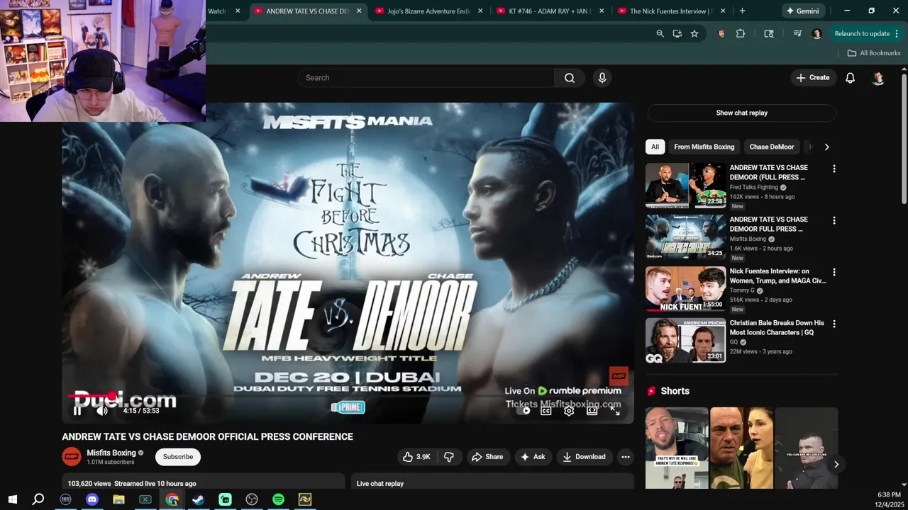Mute the video volume speaker icon
Screen dimensions: 908x510
(x=102, y=411)
